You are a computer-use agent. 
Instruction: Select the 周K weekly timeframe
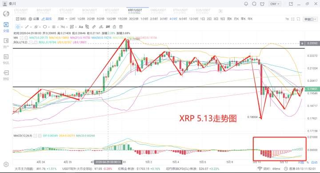point(230,19)
